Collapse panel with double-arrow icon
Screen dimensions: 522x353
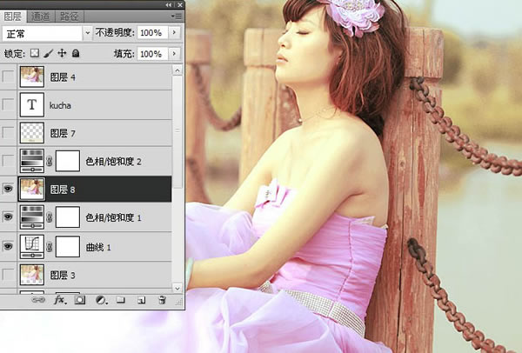coord(169,4)
